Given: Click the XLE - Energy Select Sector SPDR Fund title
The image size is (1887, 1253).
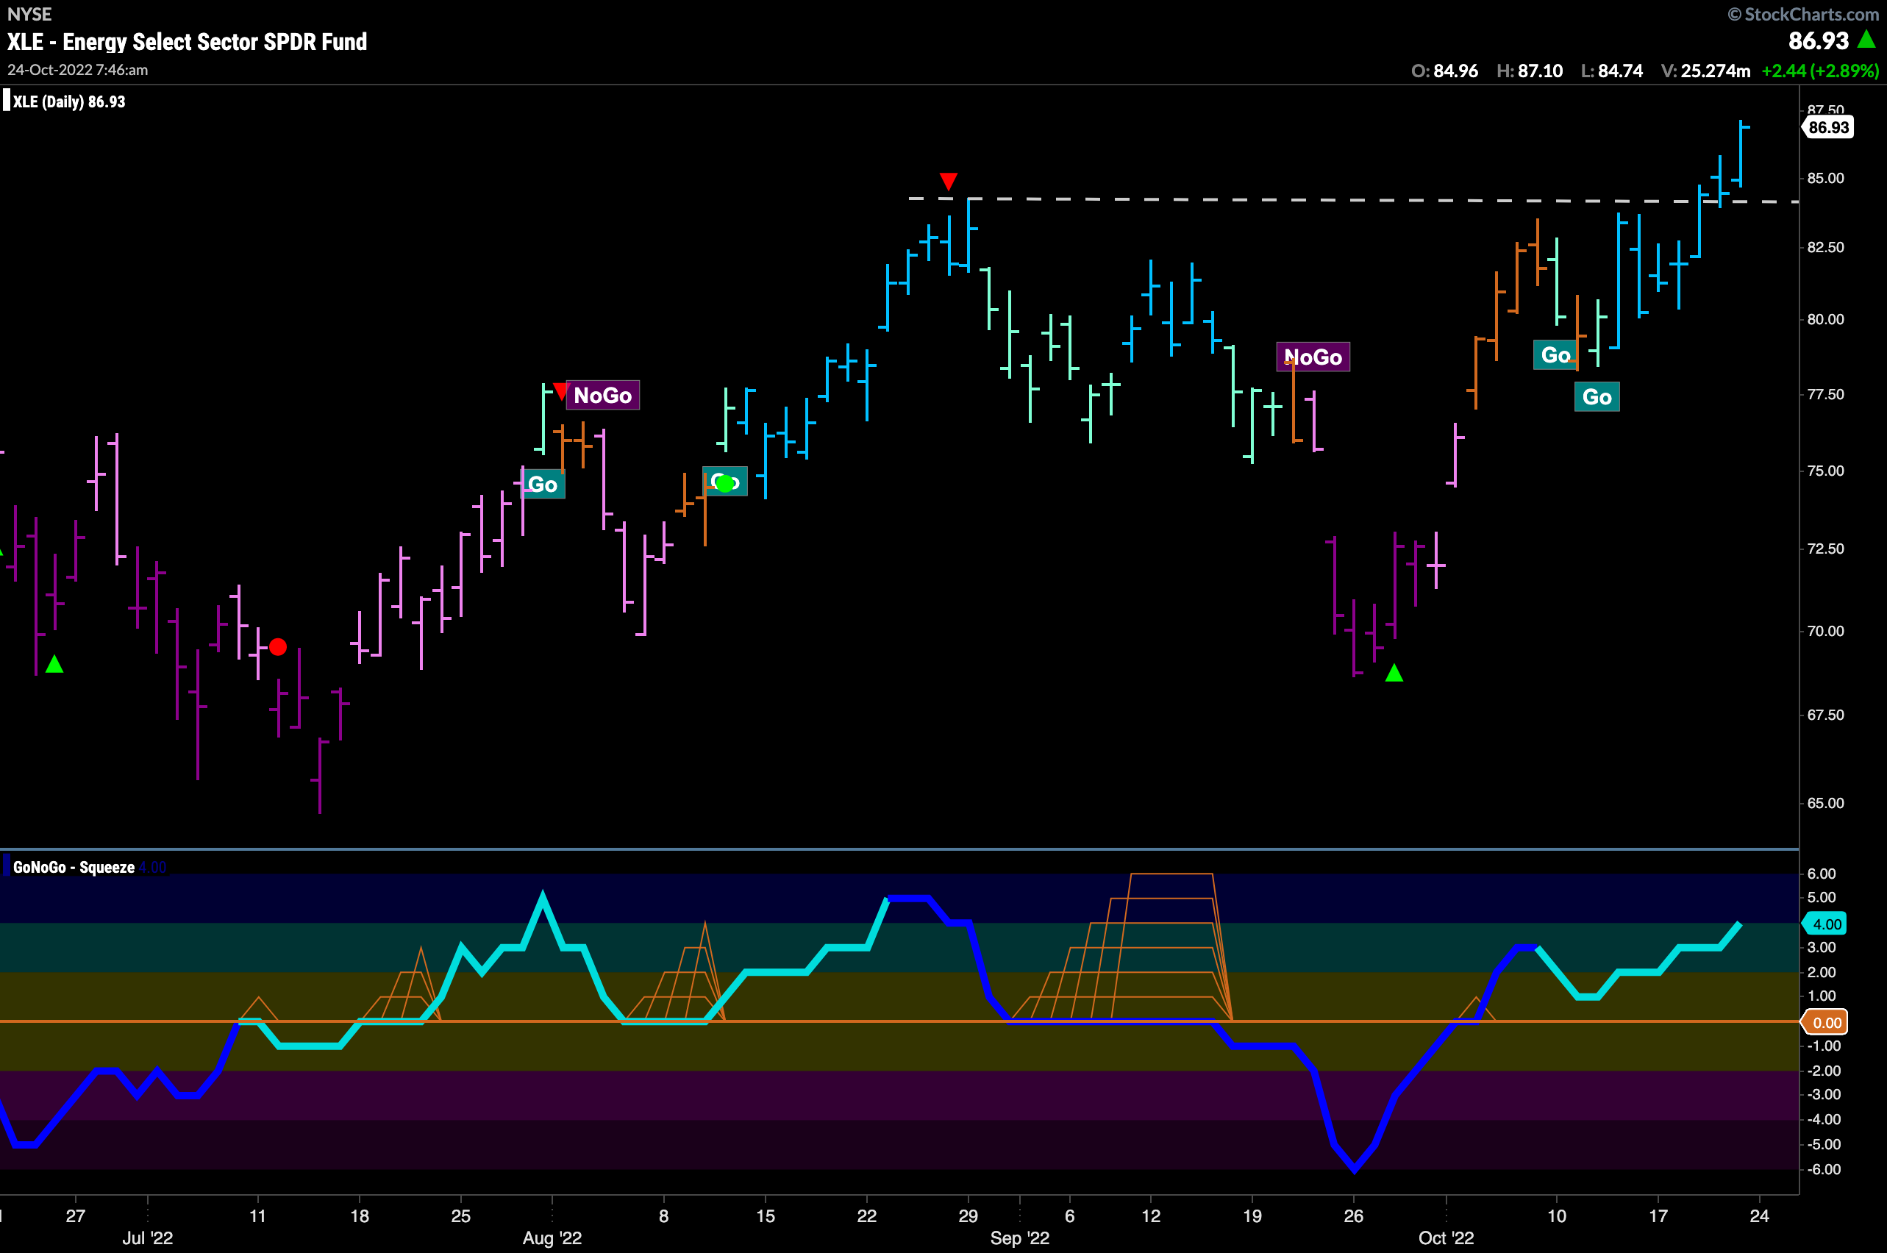Looking at the screenshot, I should tap(187, 42).
